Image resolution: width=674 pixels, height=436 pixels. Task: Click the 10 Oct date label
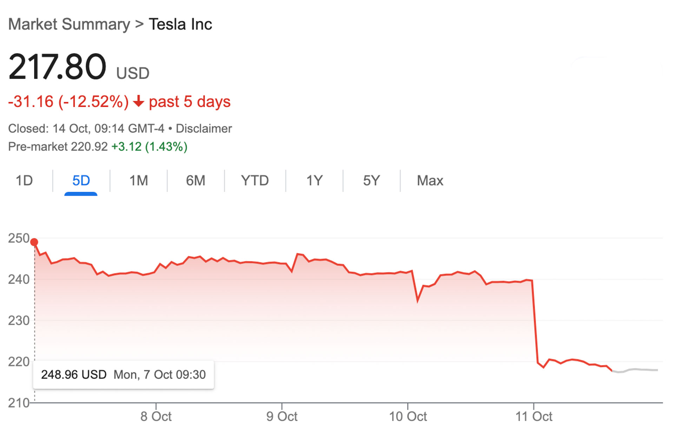click(x=408, y=417)
